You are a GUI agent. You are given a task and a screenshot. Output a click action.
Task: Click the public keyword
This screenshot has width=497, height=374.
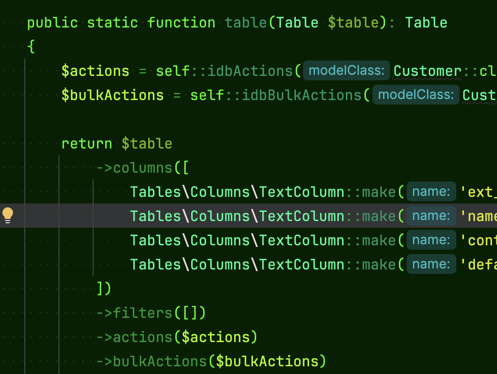coord(53,23)
